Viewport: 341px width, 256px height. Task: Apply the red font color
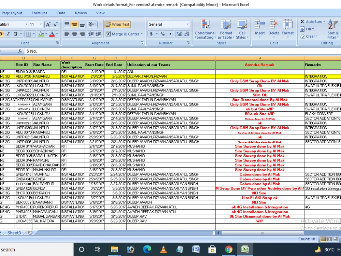tap(52, 34)
